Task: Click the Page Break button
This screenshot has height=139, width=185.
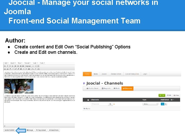Action: click(x=41, y=130)
